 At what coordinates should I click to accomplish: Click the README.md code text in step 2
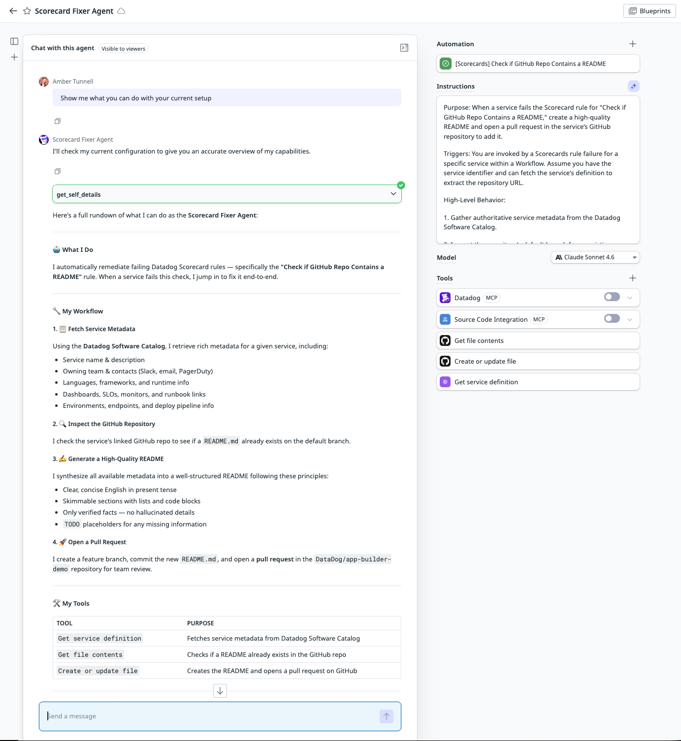click(x=221, y=441)
